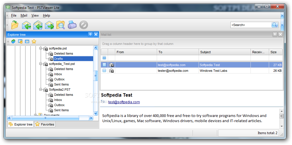Viewport: 292px width, 145px height.
Task: Collapse the Softpedia2.PST node
Action: tap(41, 90)
